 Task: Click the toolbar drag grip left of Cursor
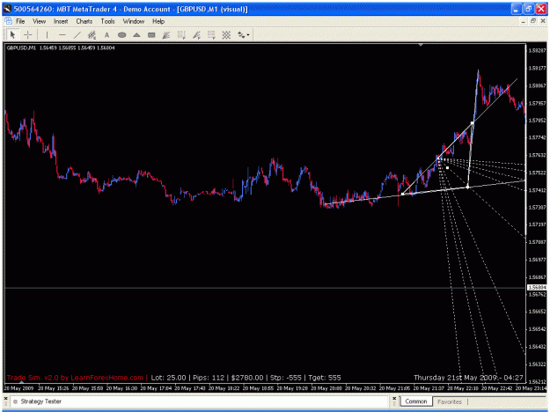tap(6, 34)
